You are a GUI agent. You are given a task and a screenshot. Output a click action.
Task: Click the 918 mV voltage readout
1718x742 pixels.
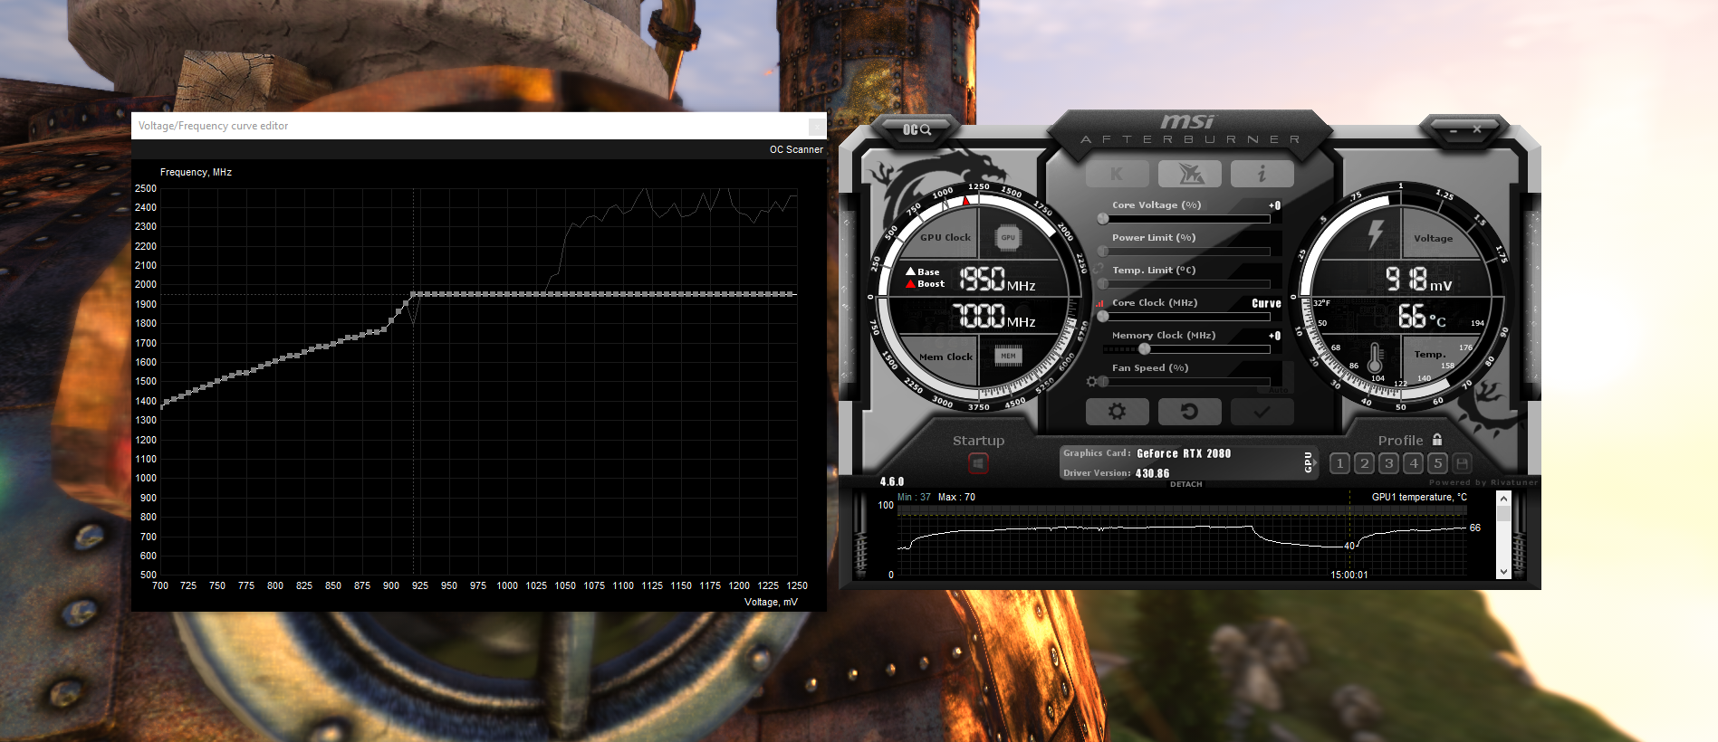click(1418, 279)
